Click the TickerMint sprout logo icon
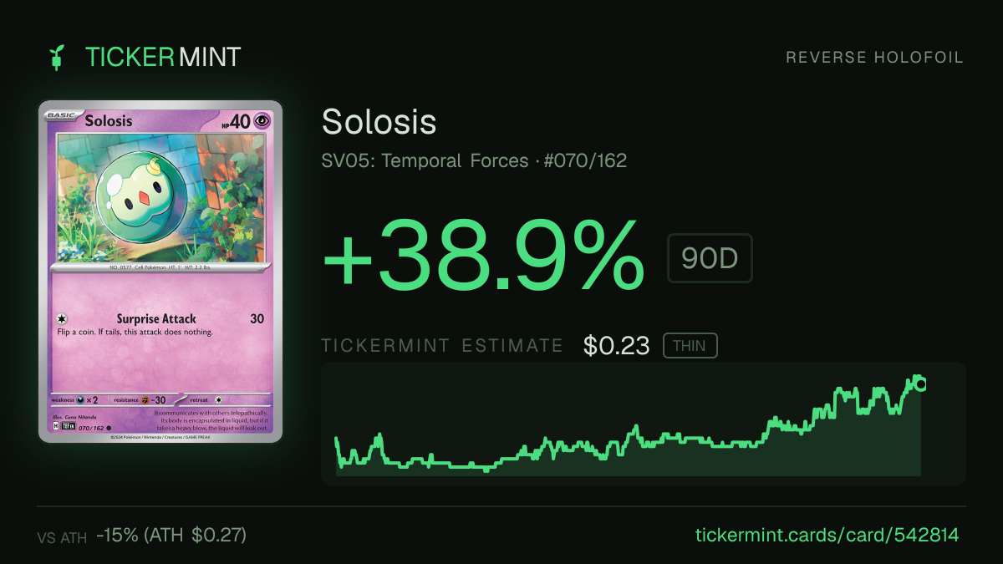 pyautogui.click(x=57, y=57)
